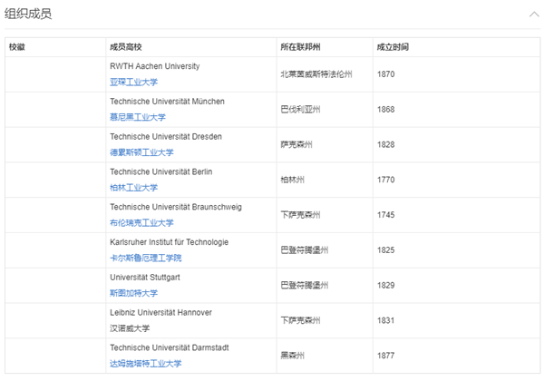Click the 汉诺威大学 text
544x381 pixels.
point(130,328)
